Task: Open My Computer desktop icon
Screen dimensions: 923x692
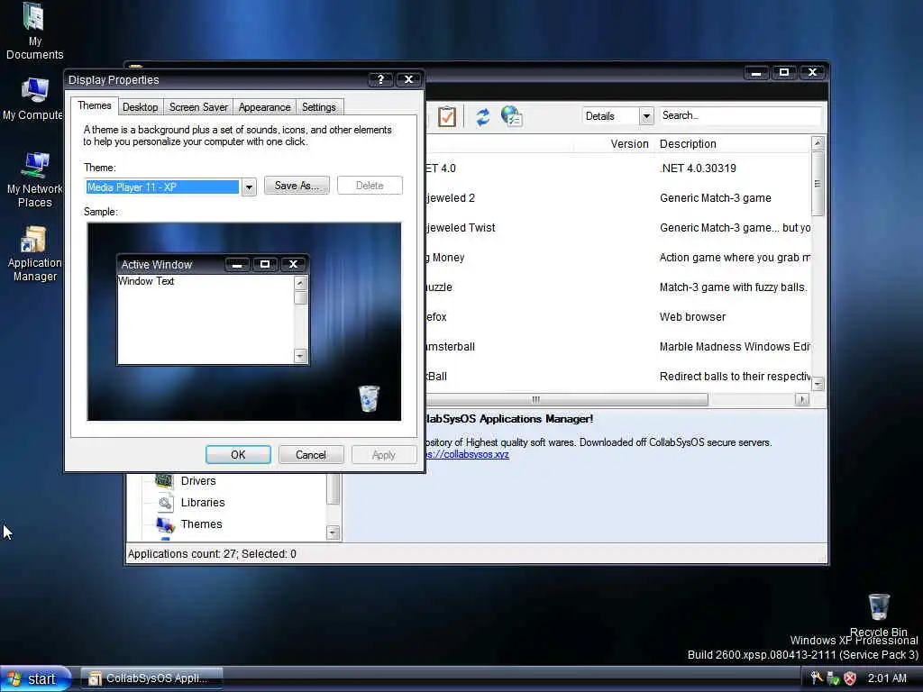Action: (33, 99)
